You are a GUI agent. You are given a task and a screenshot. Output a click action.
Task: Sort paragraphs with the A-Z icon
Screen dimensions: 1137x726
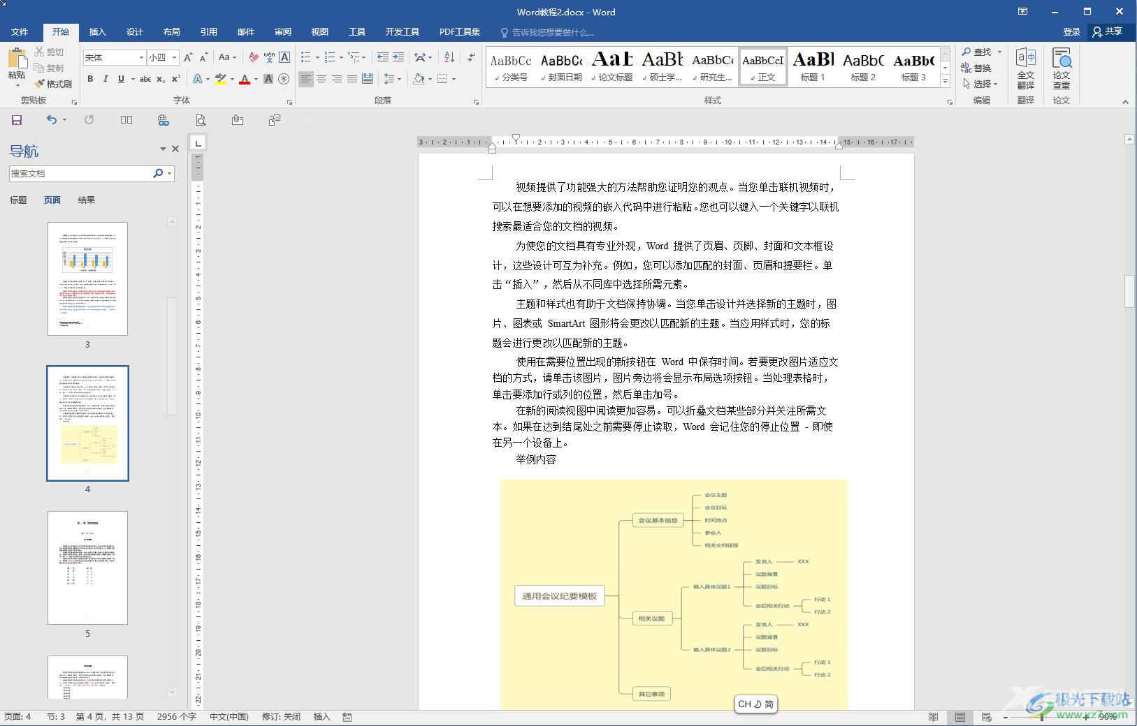click(449, 57)
